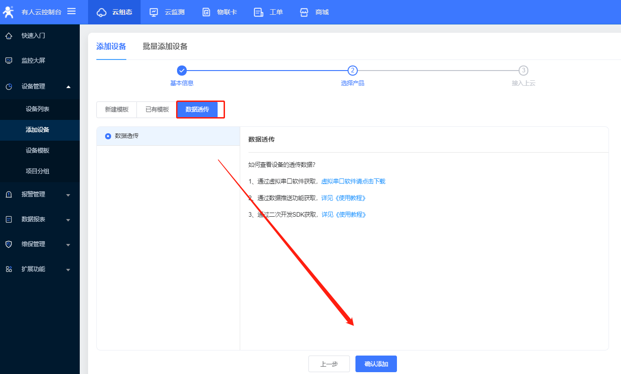The width and height of the screenshot is (621, 374).
Task: Open the 虚拟串口软件请点击下载 link
Action: tap(353, 182)
